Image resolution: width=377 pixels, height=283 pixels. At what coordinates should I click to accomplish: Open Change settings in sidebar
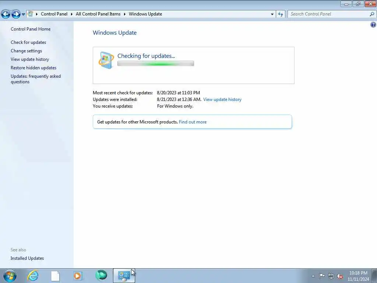coord(26,51)
